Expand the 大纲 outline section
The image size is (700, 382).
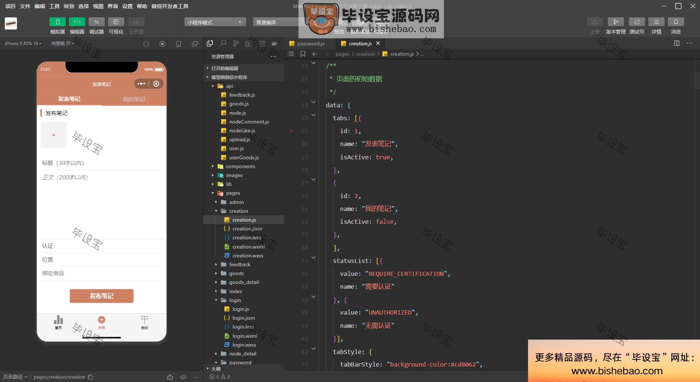[x=244, y=369]
